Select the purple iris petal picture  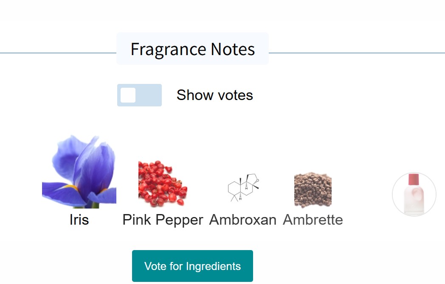[79, 172]
